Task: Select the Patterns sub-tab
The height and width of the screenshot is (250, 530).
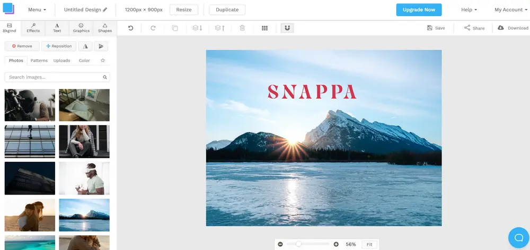Action: coord(39,61)
